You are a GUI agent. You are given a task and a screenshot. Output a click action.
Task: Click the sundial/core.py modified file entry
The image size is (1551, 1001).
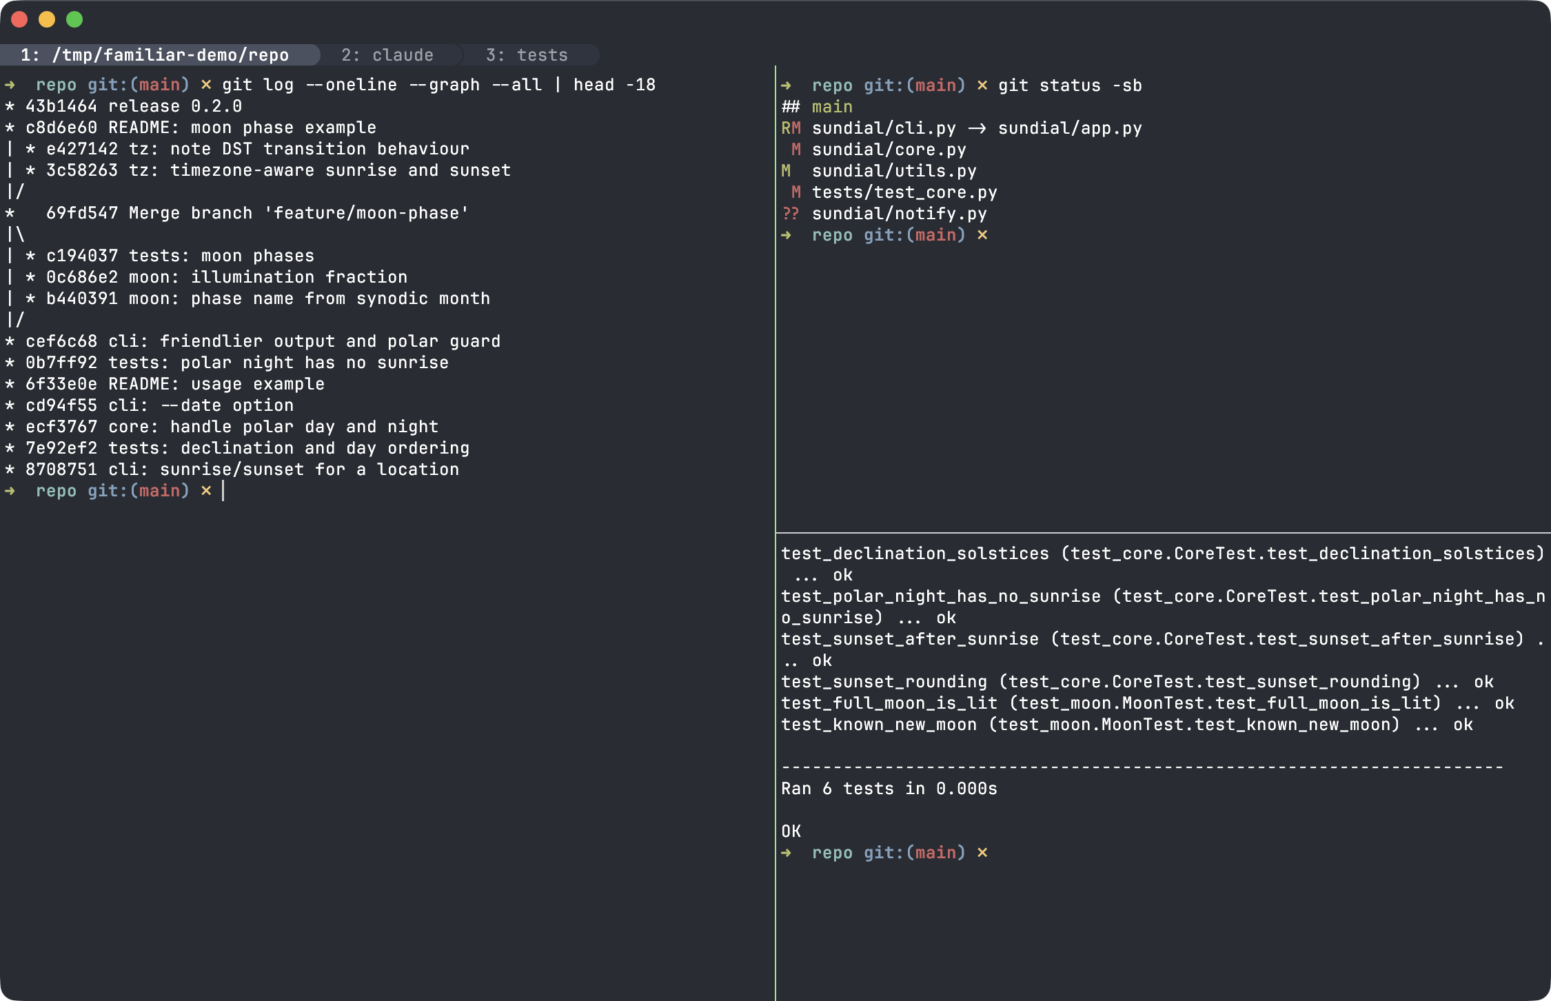889,150
